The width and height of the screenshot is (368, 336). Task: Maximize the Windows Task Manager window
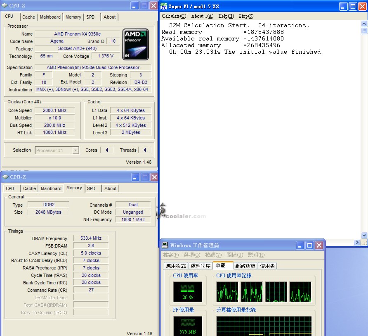pos(309,245)
